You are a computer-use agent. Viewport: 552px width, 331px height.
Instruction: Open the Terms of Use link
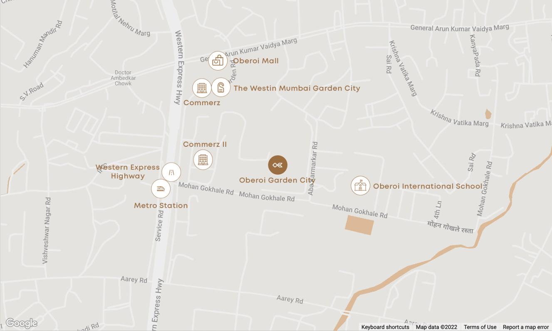coord(480,327)
